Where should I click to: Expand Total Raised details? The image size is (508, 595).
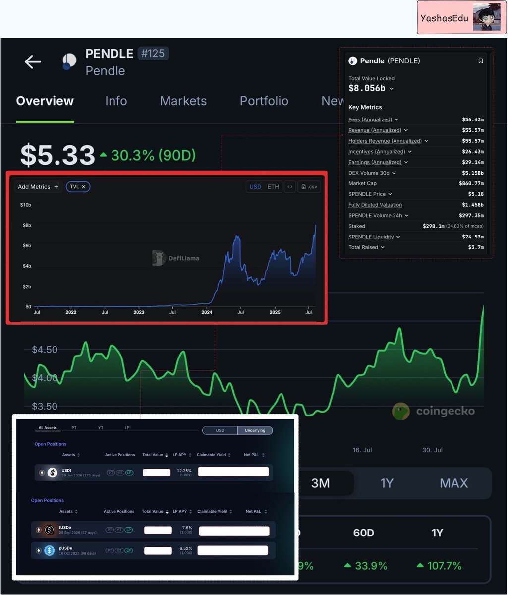tap(382, 247)
